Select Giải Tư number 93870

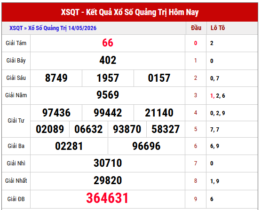pyautogui.click(x=127, y=129)
